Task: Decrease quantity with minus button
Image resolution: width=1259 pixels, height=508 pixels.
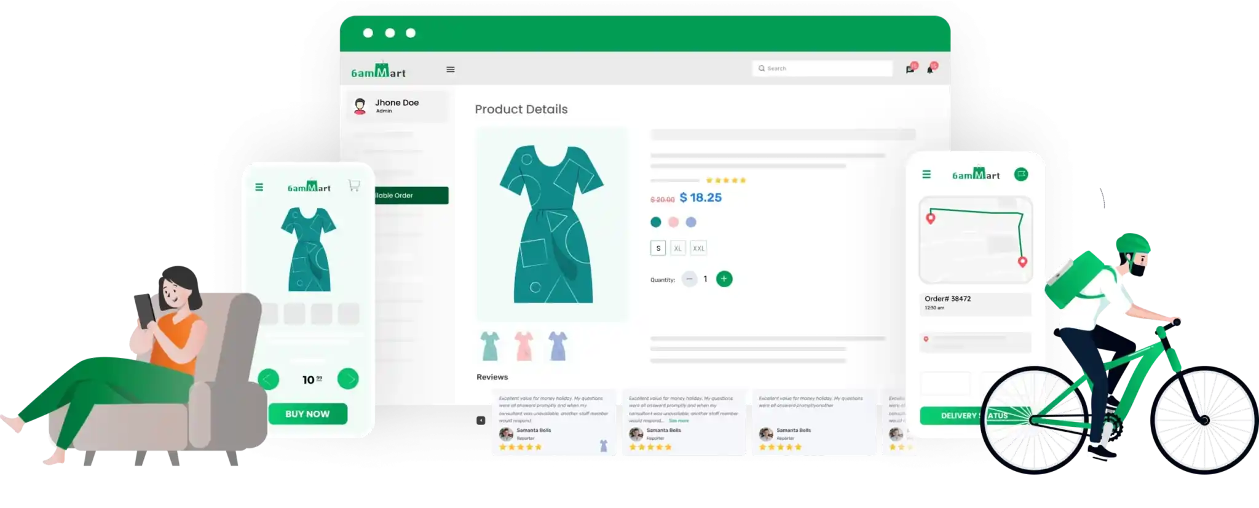Action: (689, 279)
